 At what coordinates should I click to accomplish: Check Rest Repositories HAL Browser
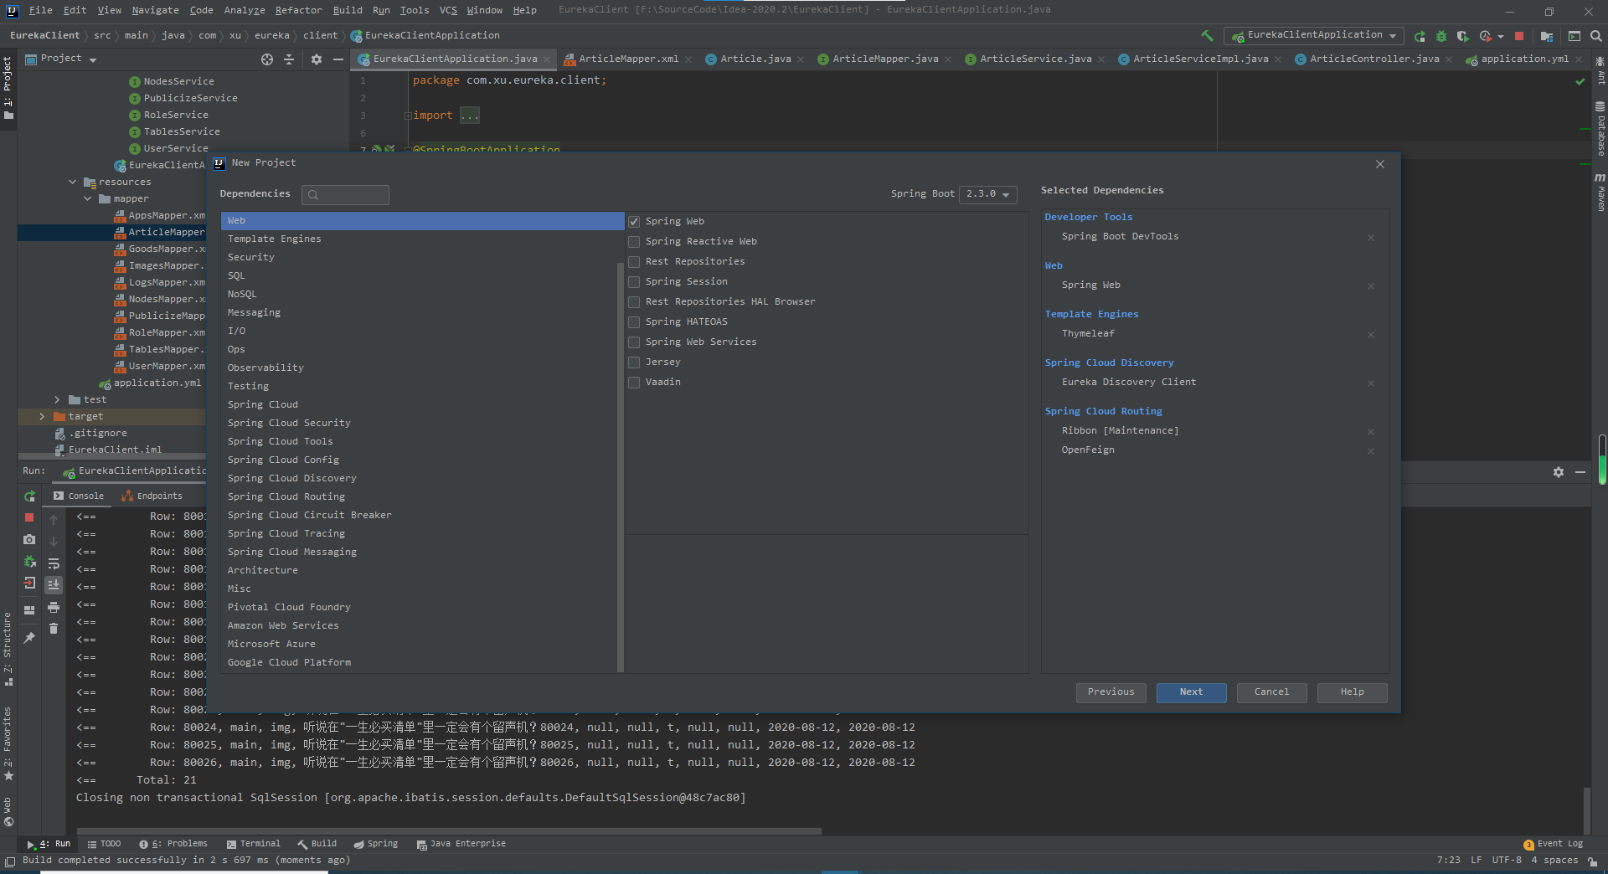click(634, 302)
